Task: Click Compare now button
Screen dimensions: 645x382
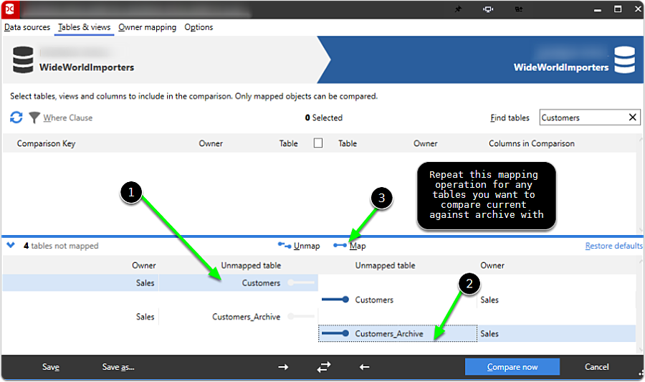Action: [x=512, y=367]
